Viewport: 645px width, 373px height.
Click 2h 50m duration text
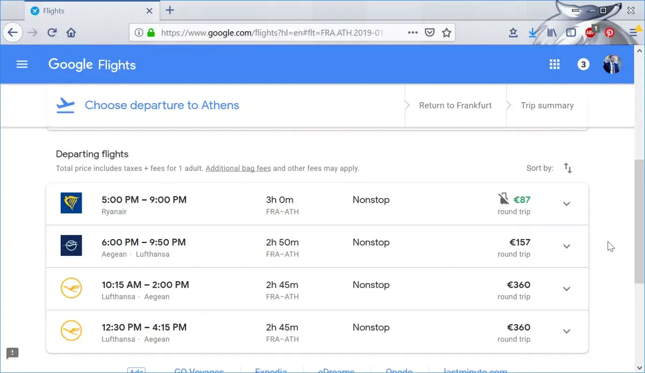coord(282,242)
